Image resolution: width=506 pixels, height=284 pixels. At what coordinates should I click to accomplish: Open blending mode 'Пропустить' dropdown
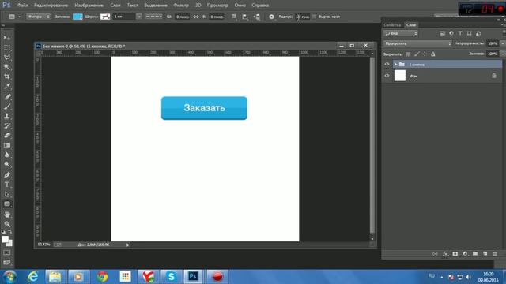point(417,43)
